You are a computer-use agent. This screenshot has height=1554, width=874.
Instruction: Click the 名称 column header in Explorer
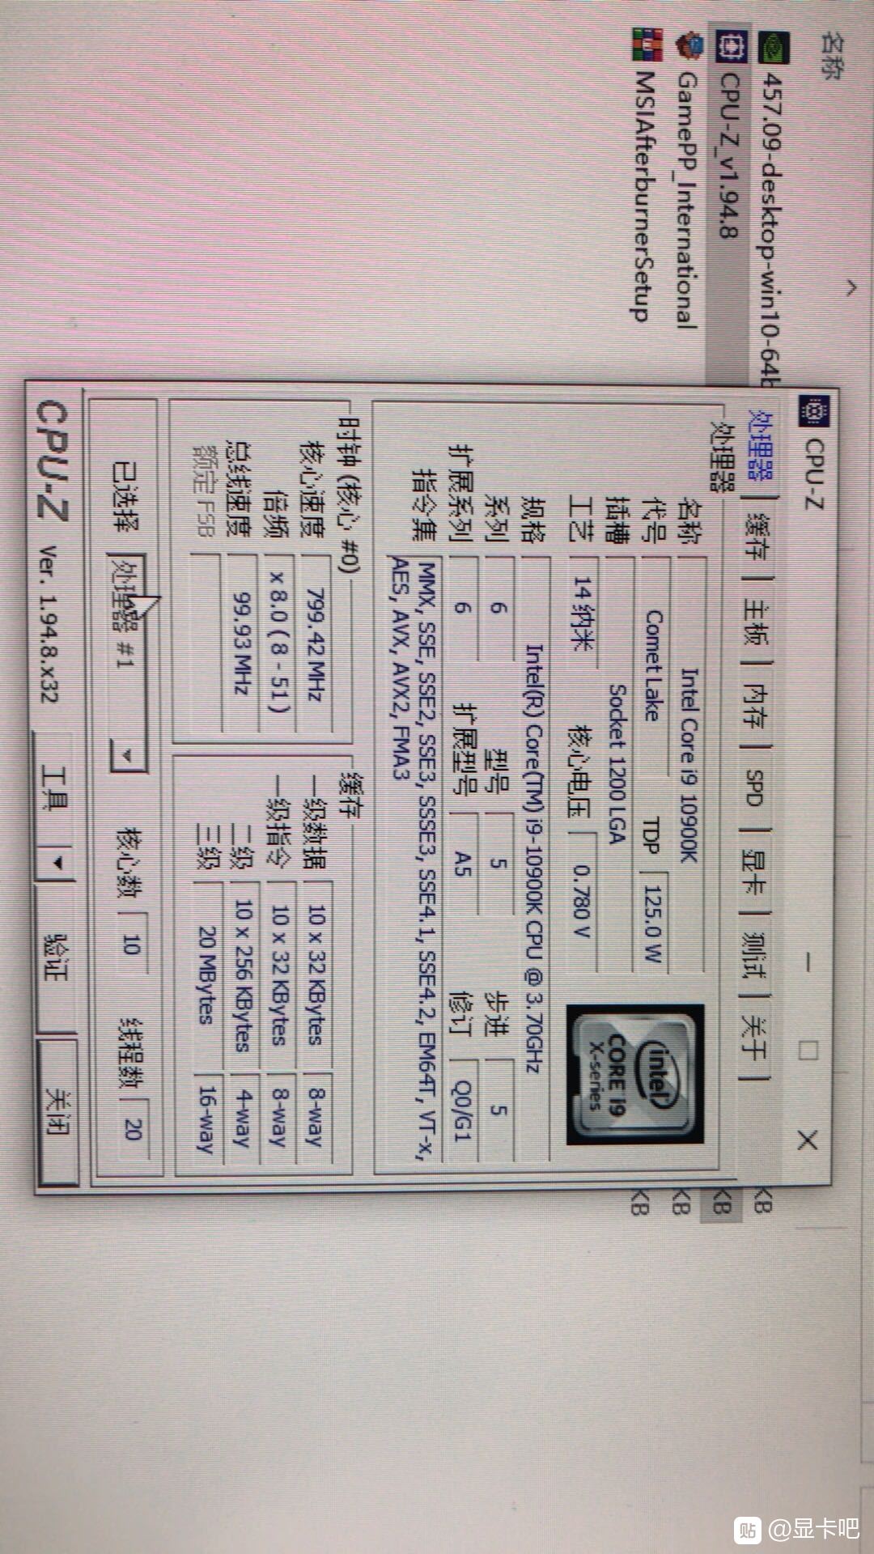click(832, 56)
